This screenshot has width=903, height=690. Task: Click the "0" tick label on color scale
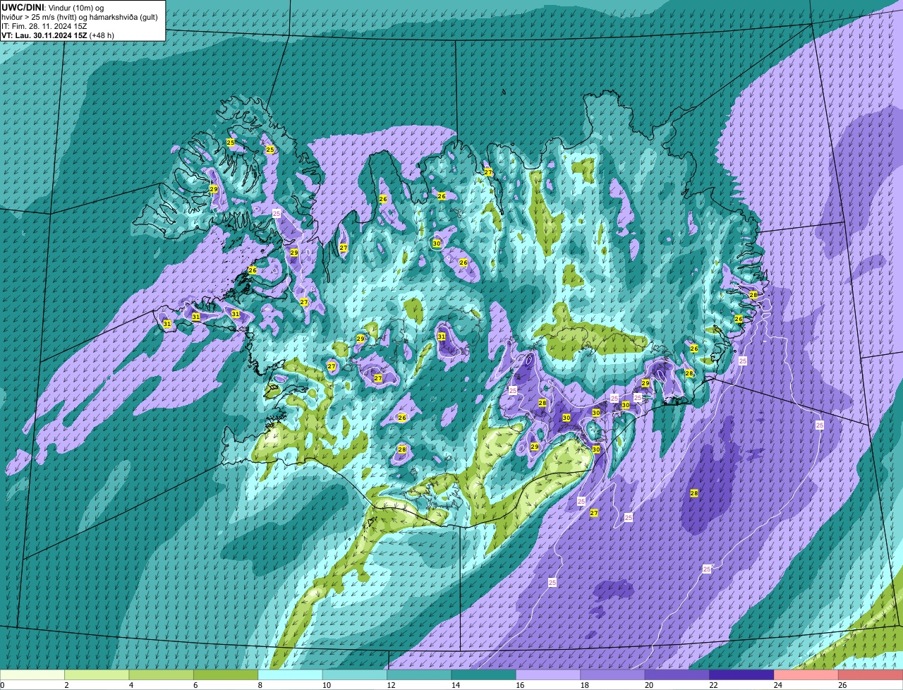click(2, 685)
